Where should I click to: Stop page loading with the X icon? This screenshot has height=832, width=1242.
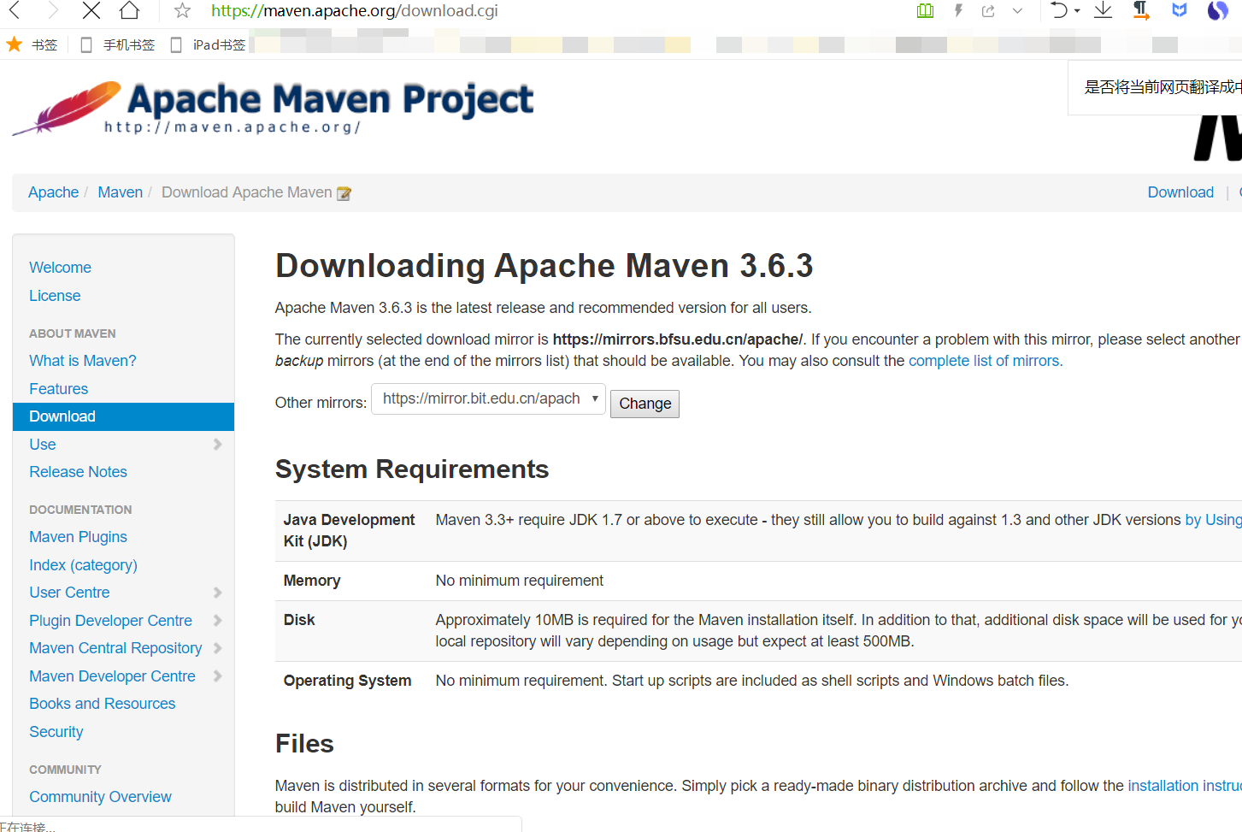coord(91,11)
